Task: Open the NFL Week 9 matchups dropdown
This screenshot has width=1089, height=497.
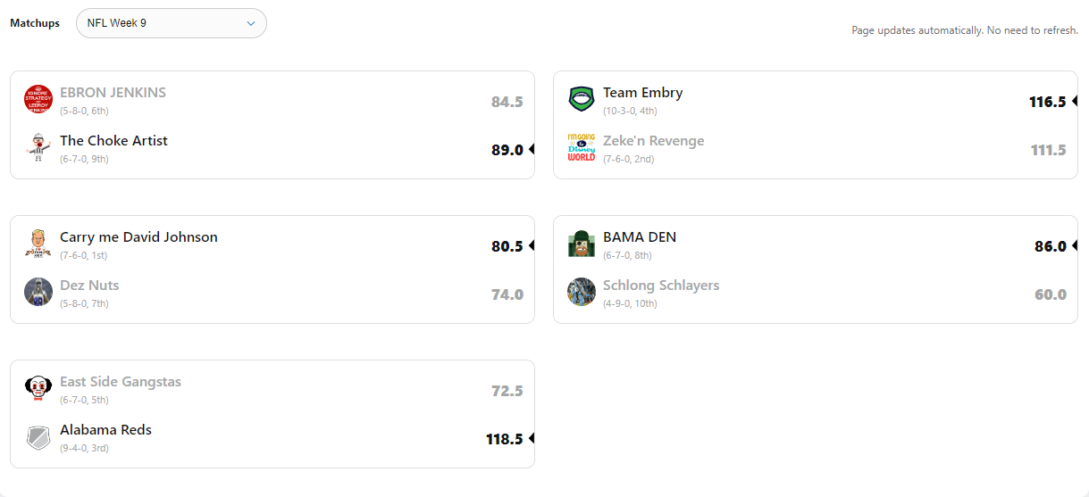Action: [x=172, y=23]
